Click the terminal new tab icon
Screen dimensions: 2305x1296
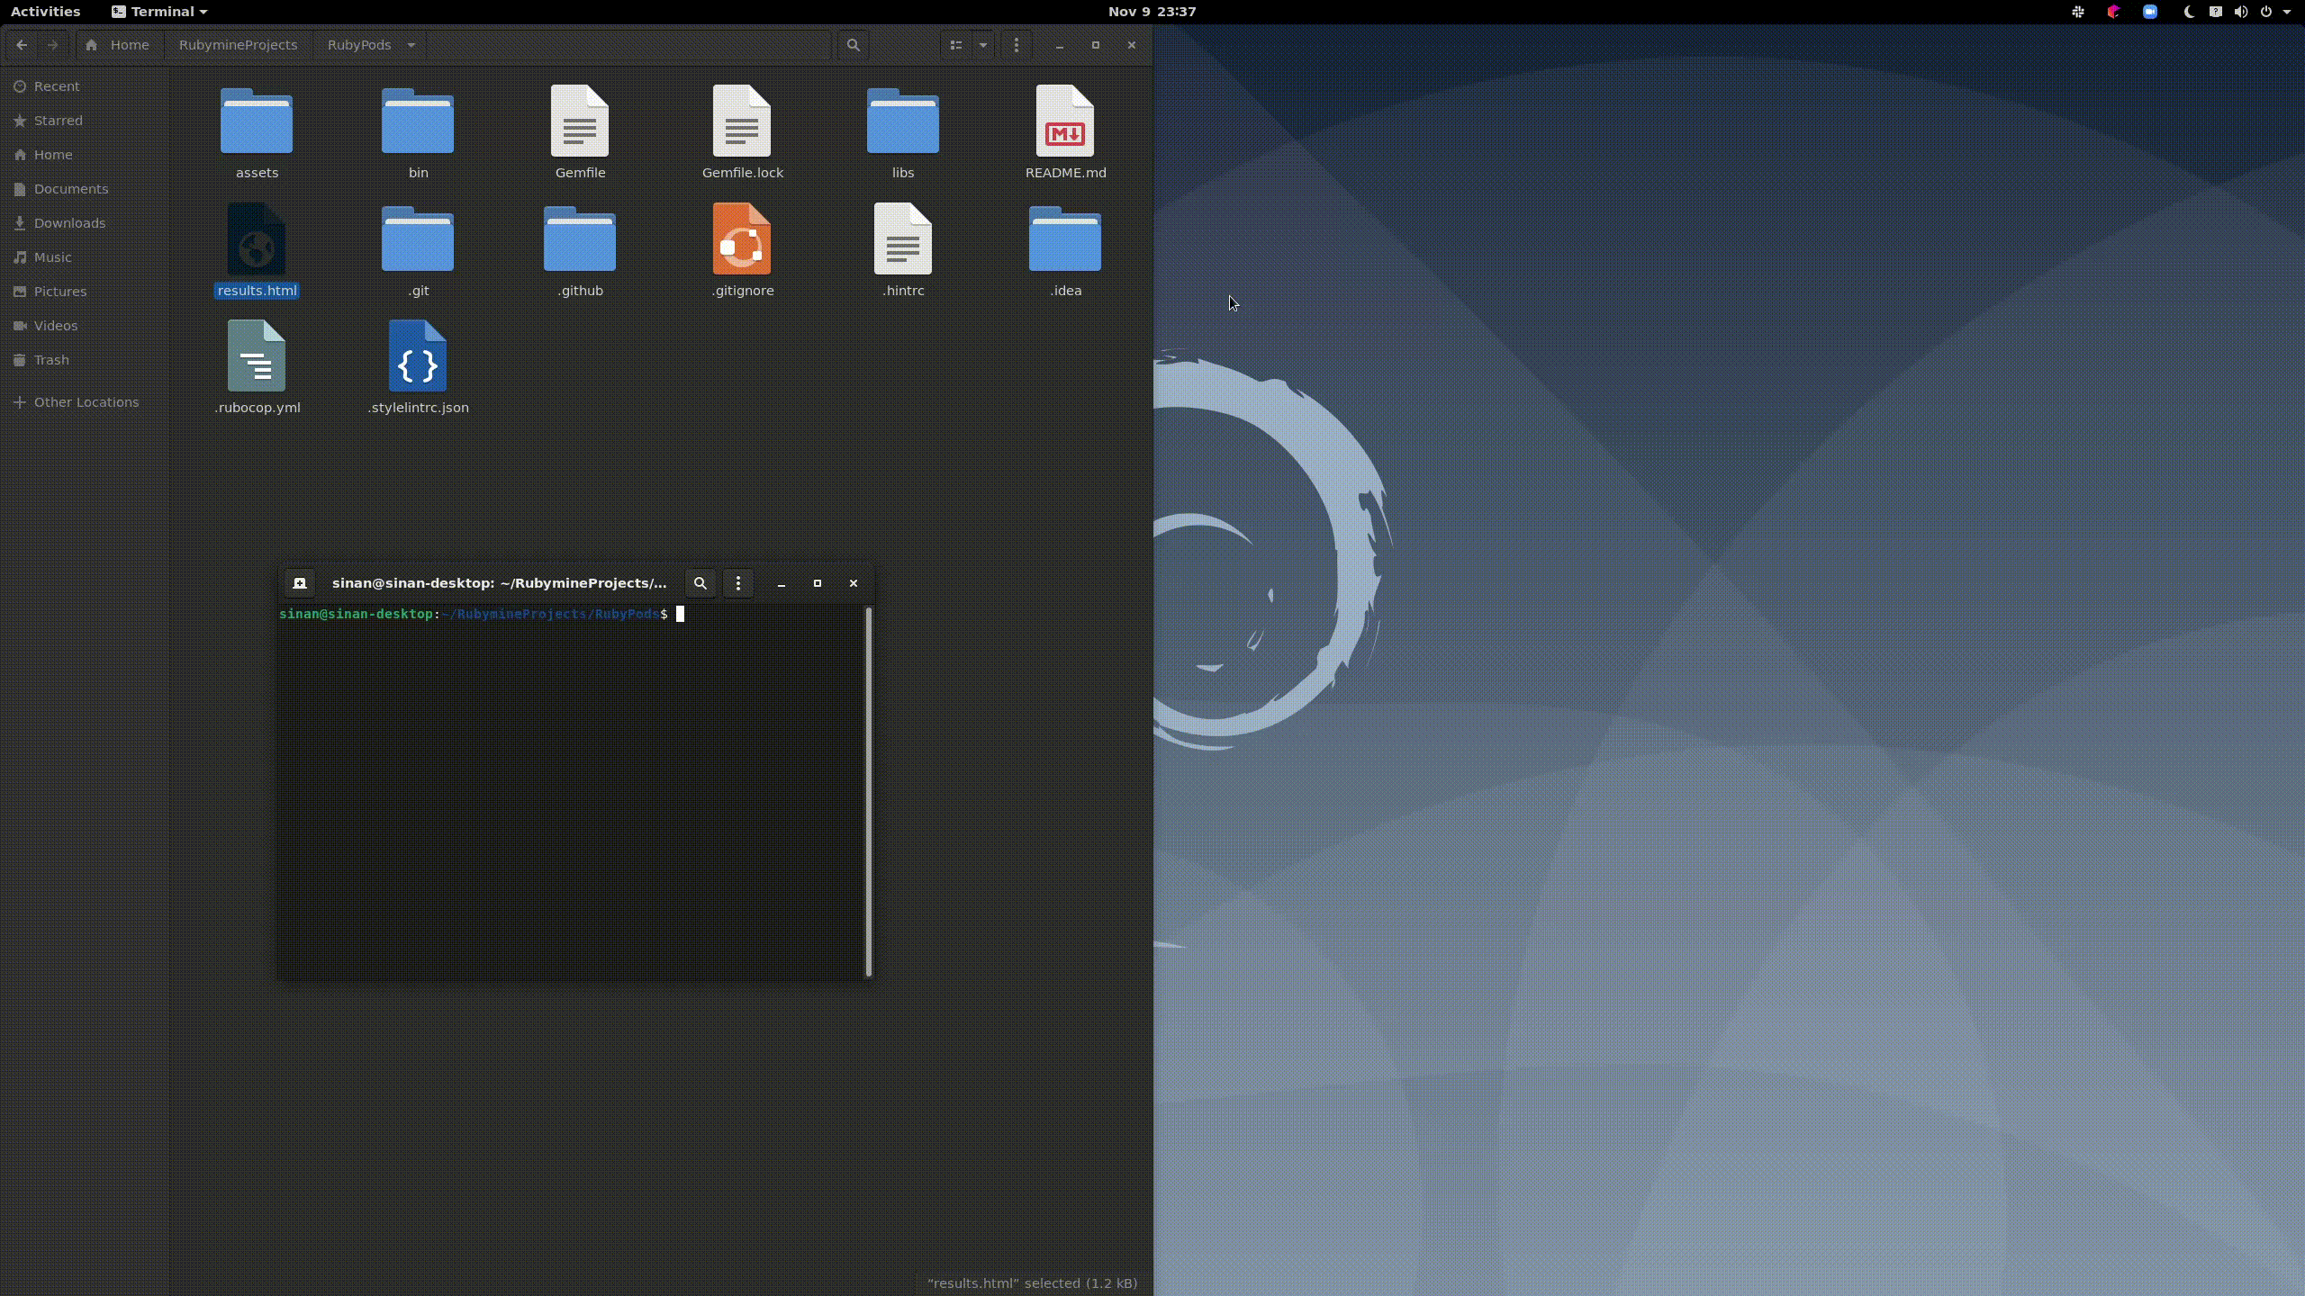click(x=300, y=583)
